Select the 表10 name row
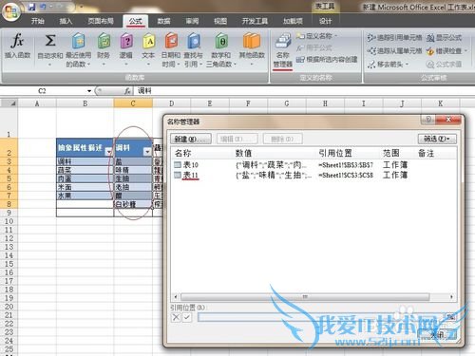 (313, 165)
